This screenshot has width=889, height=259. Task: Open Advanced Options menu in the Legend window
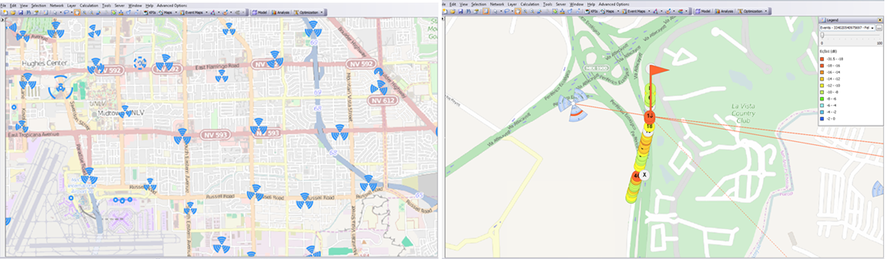(x=613, y=4)
